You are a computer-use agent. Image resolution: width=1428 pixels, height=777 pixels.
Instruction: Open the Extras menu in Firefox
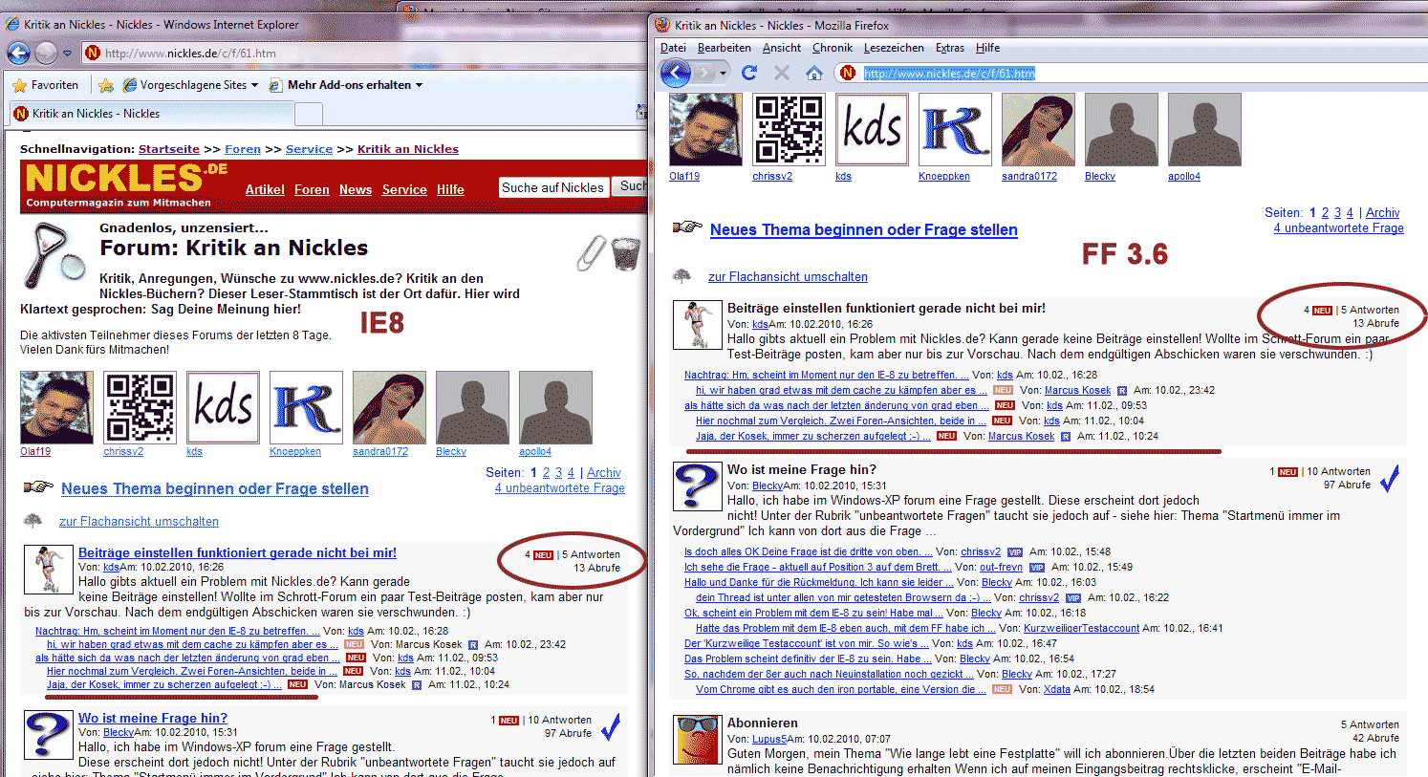(x=950, y=48)
